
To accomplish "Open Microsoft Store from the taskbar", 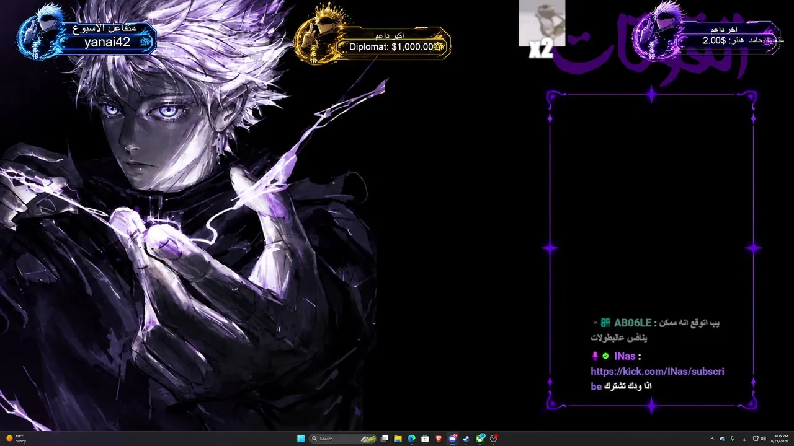I will (x=425, y=439).
